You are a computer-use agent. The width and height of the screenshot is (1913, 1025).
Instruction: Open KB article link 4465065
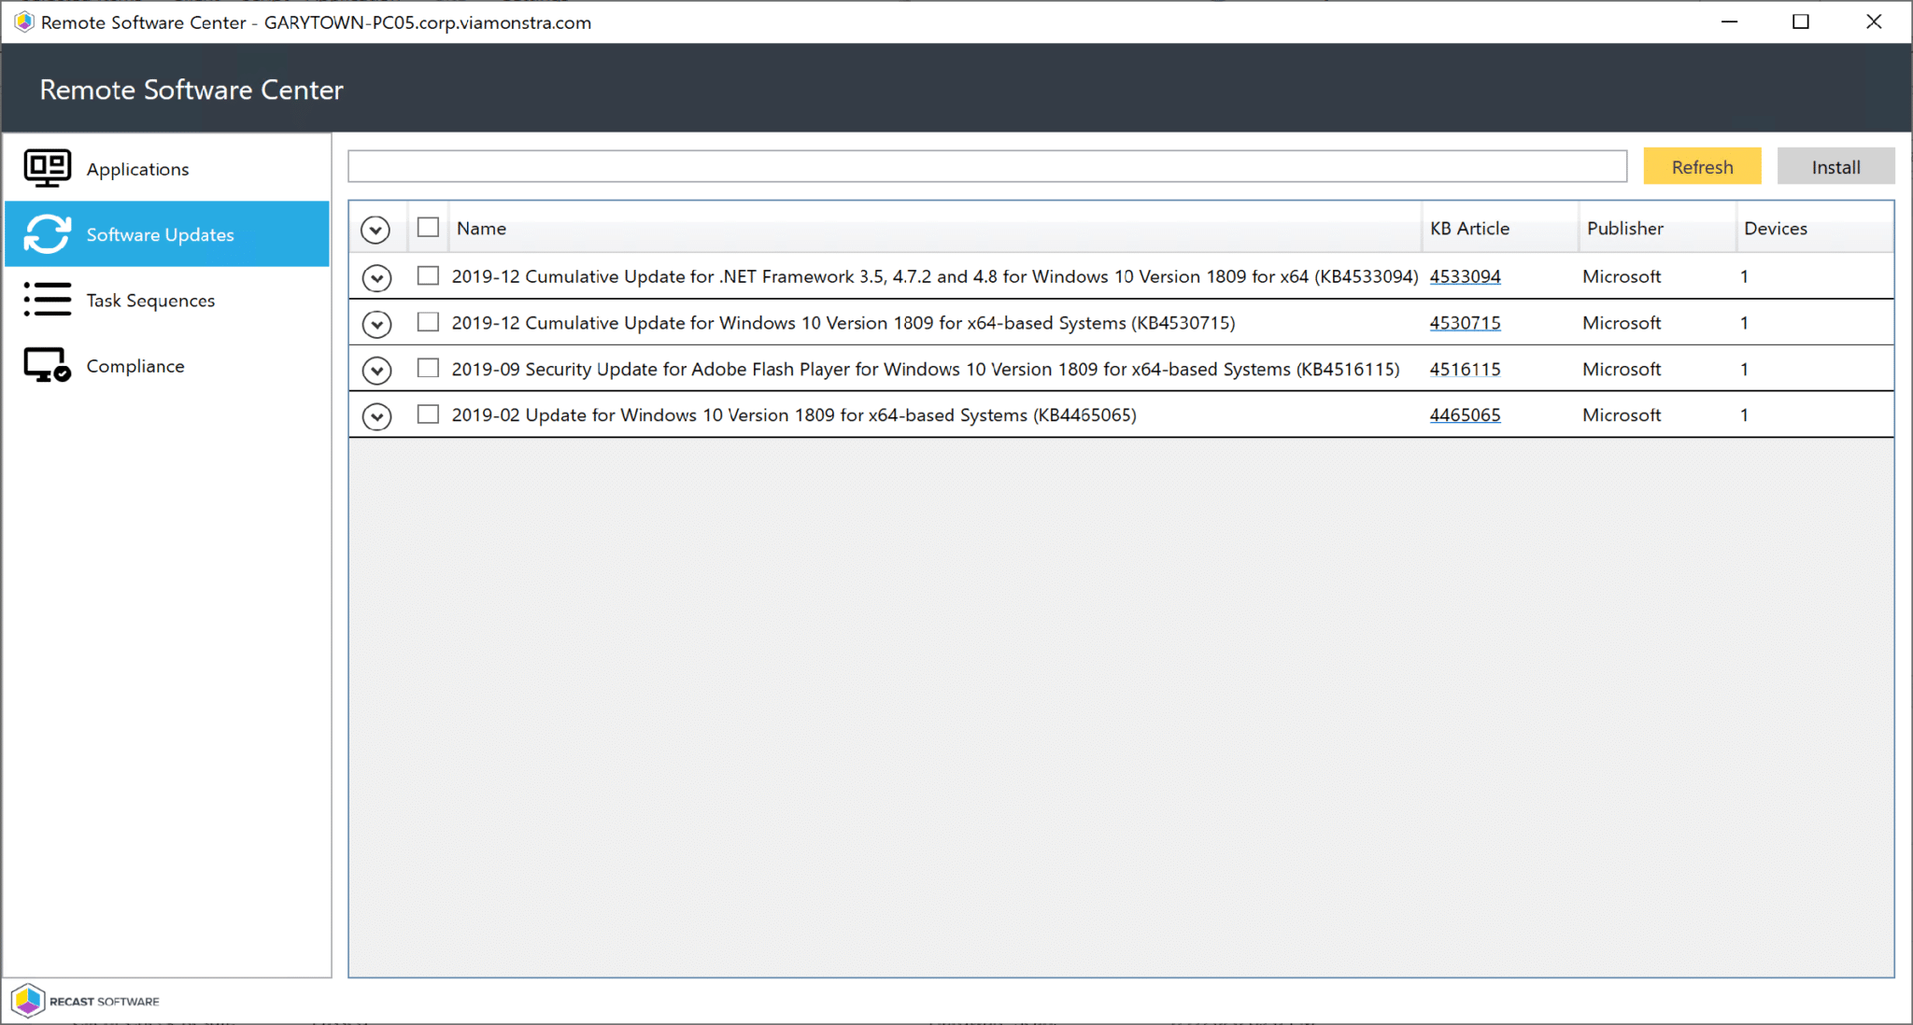click(x=1465, y=414)
